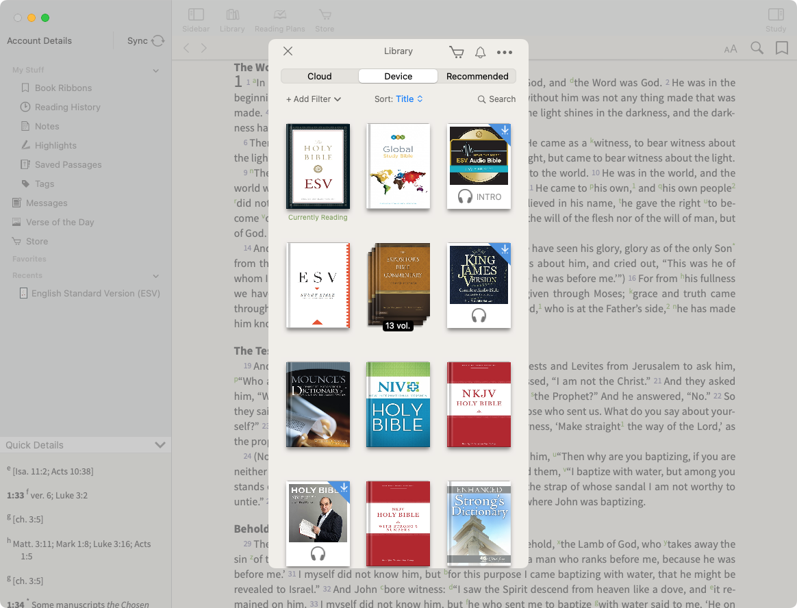Open English Standard Version (ESV) recent item

click(x=96, y=293)
